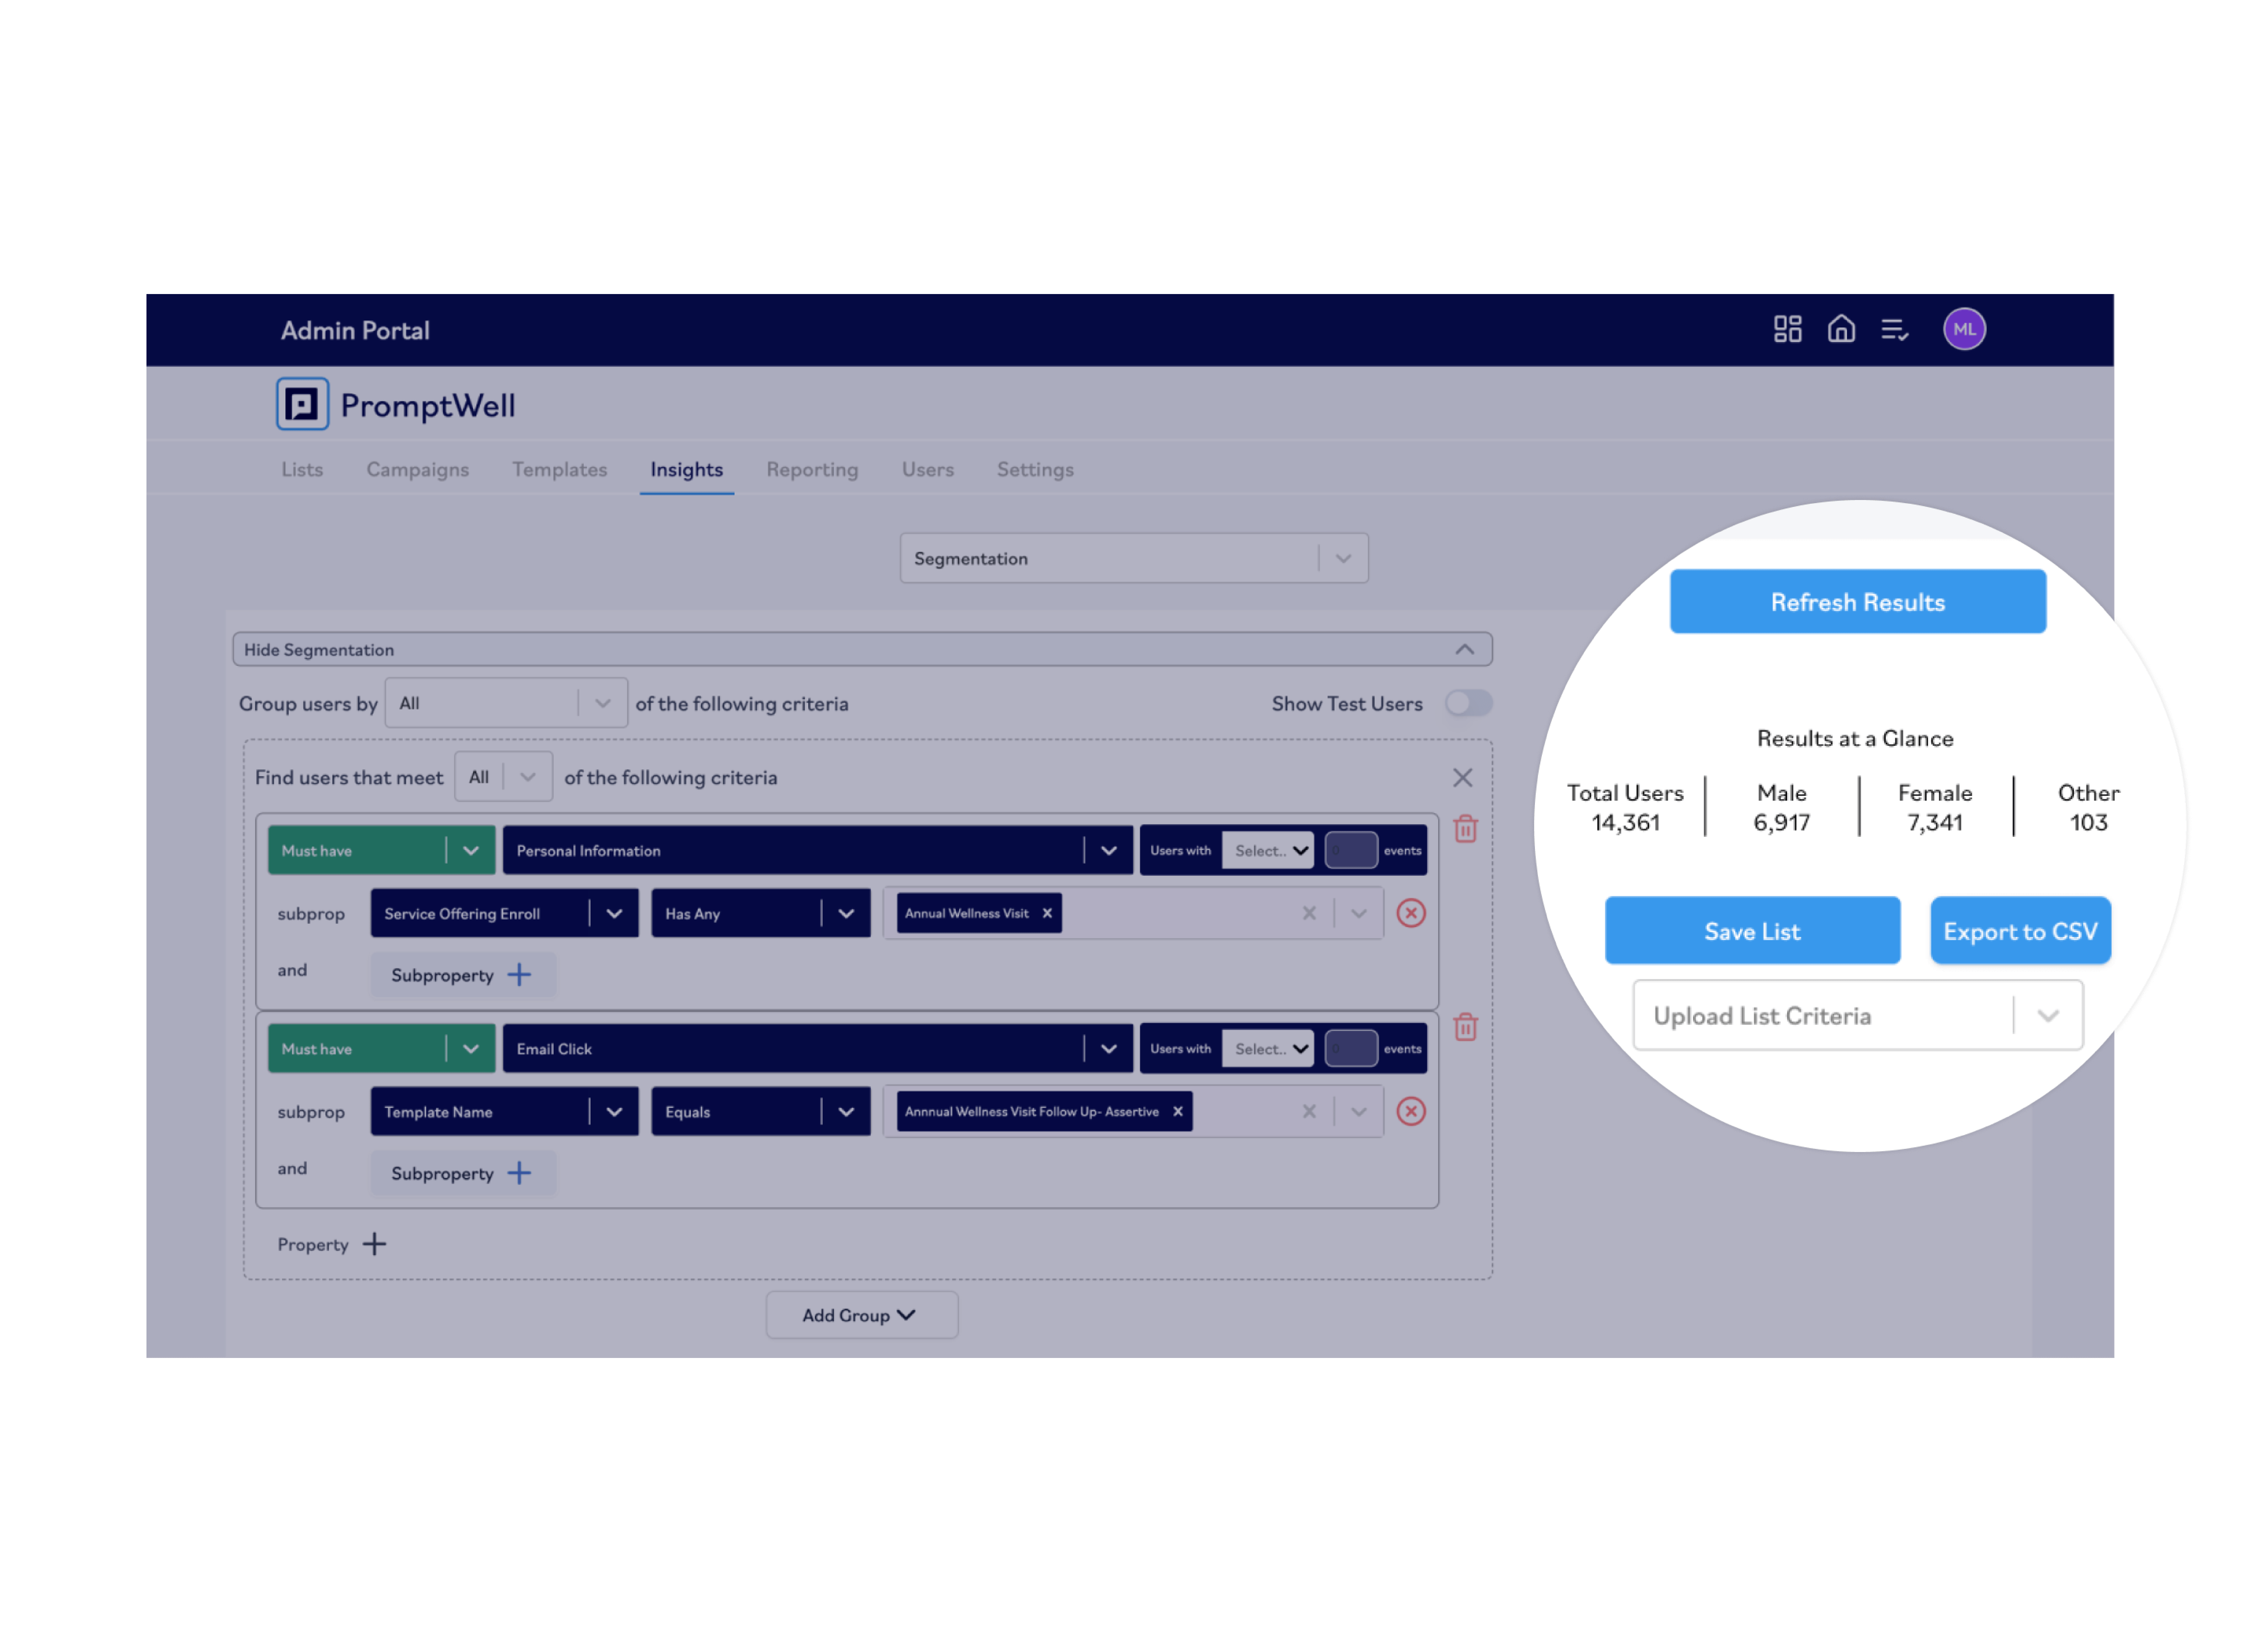The height and width of the screenshot is (1652, 2261).
Task: Click the plus icon next to Property
Action: (374, 1244)
